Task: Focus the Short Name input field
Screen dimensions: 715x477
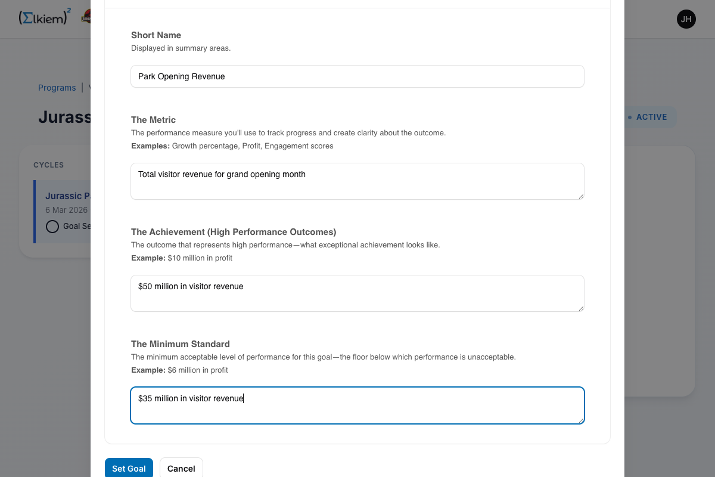Action: pos(357,76)
